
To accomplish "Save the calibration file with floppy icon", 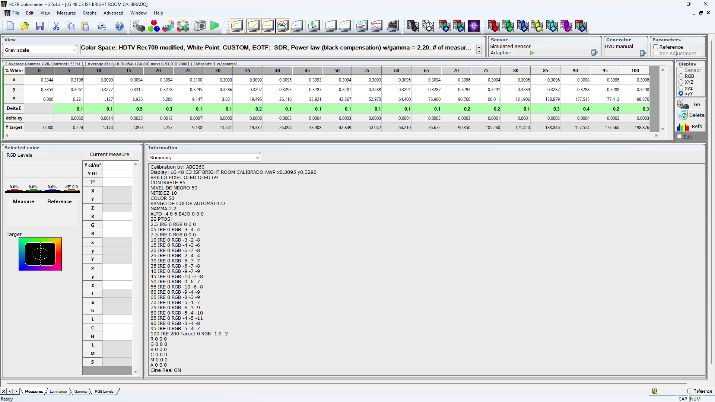I will [x=39, y=26].
